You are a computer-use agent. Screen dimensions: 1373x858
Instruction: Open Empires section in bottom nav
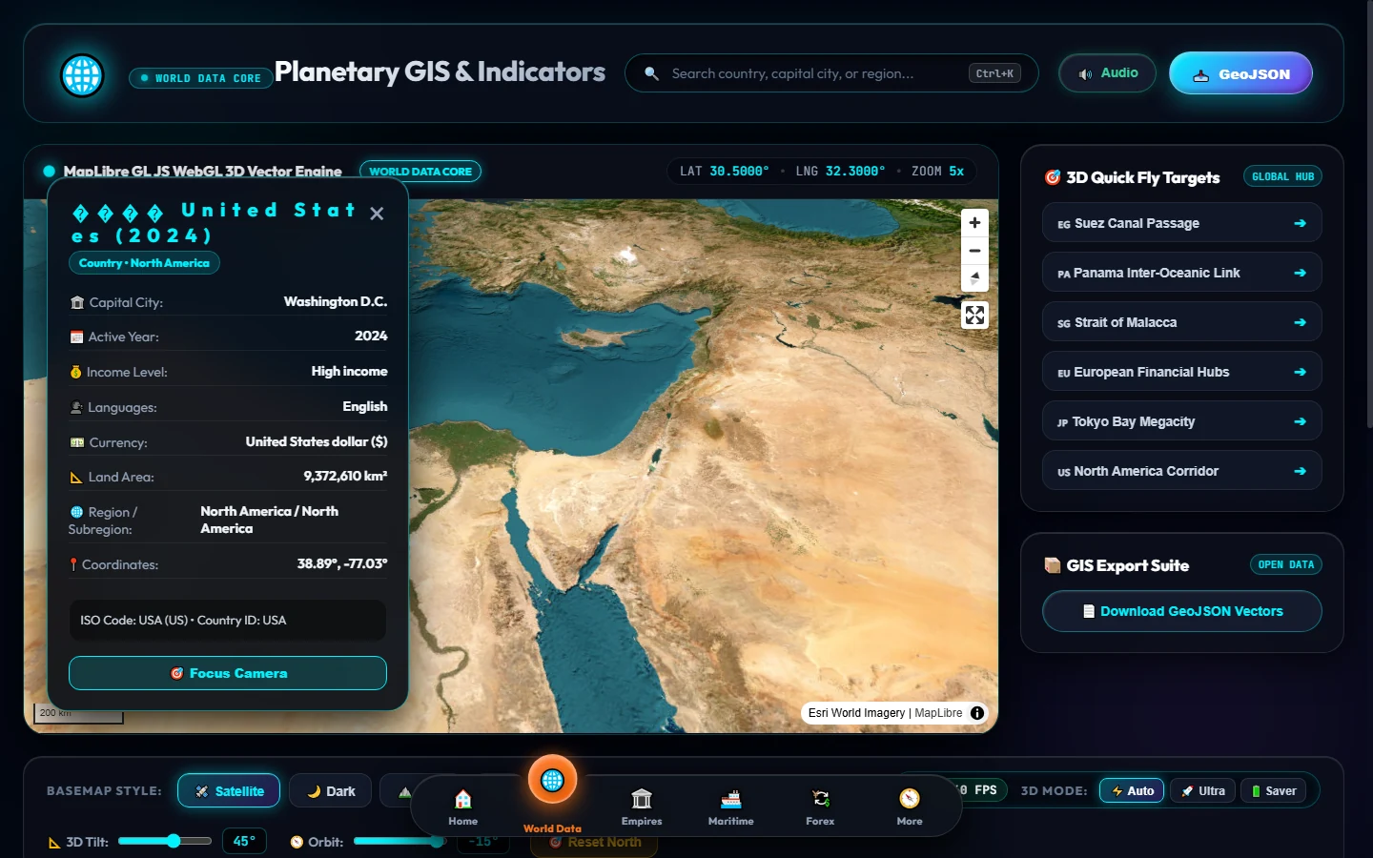coord(642,807)
